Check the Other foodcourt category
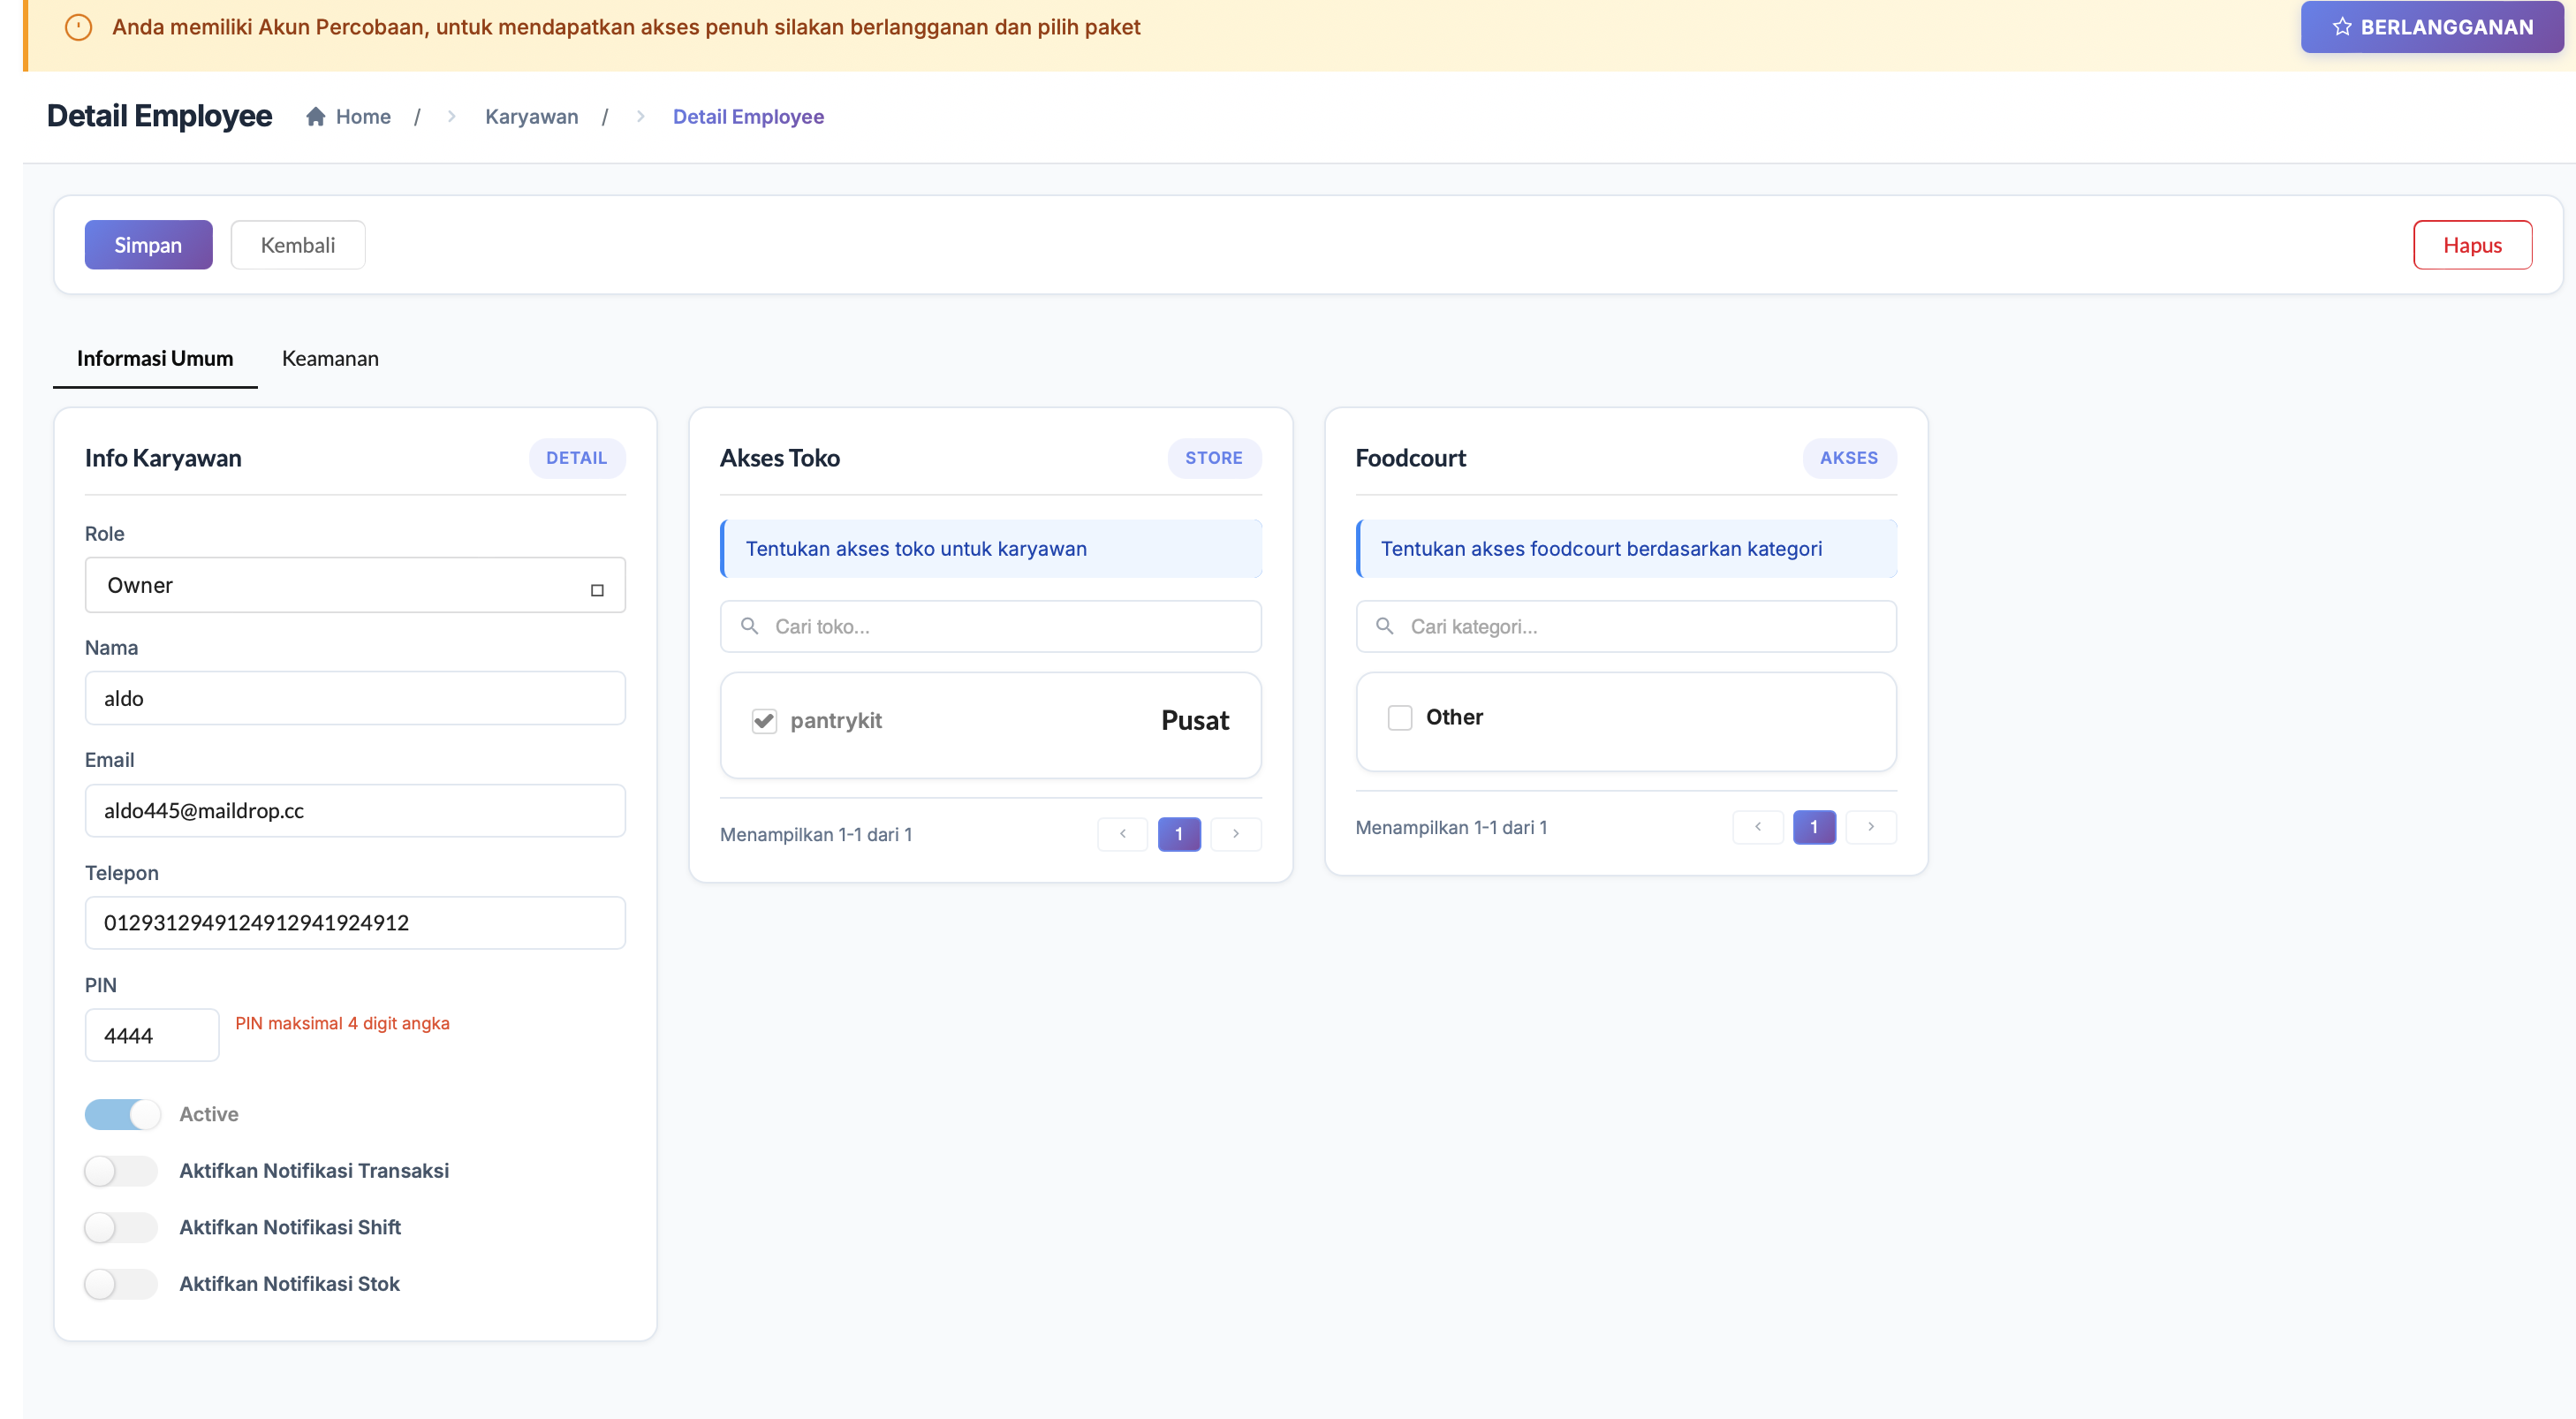Viewport: 2576px width, 1419px height. pos(1399,718)
